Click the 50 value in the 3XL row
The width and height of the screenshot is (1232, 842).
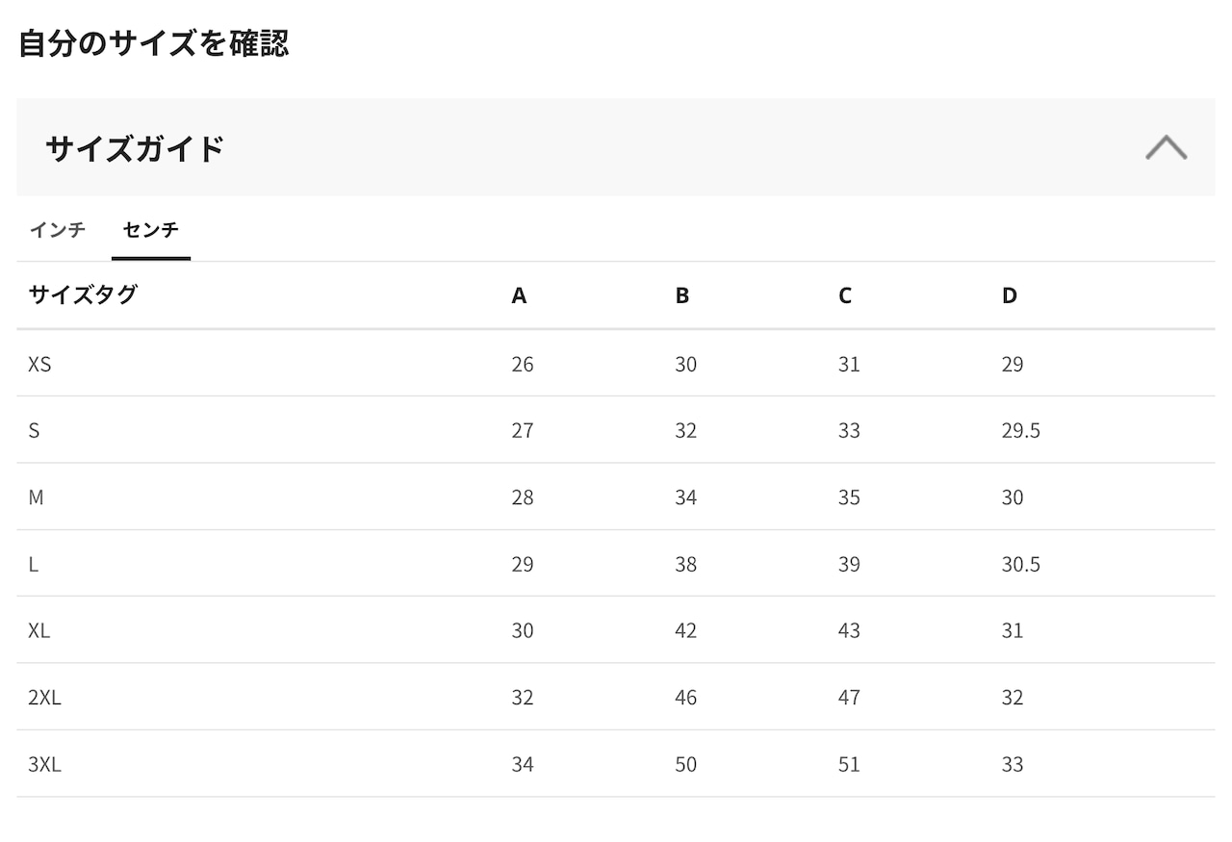tap(685, 765)
